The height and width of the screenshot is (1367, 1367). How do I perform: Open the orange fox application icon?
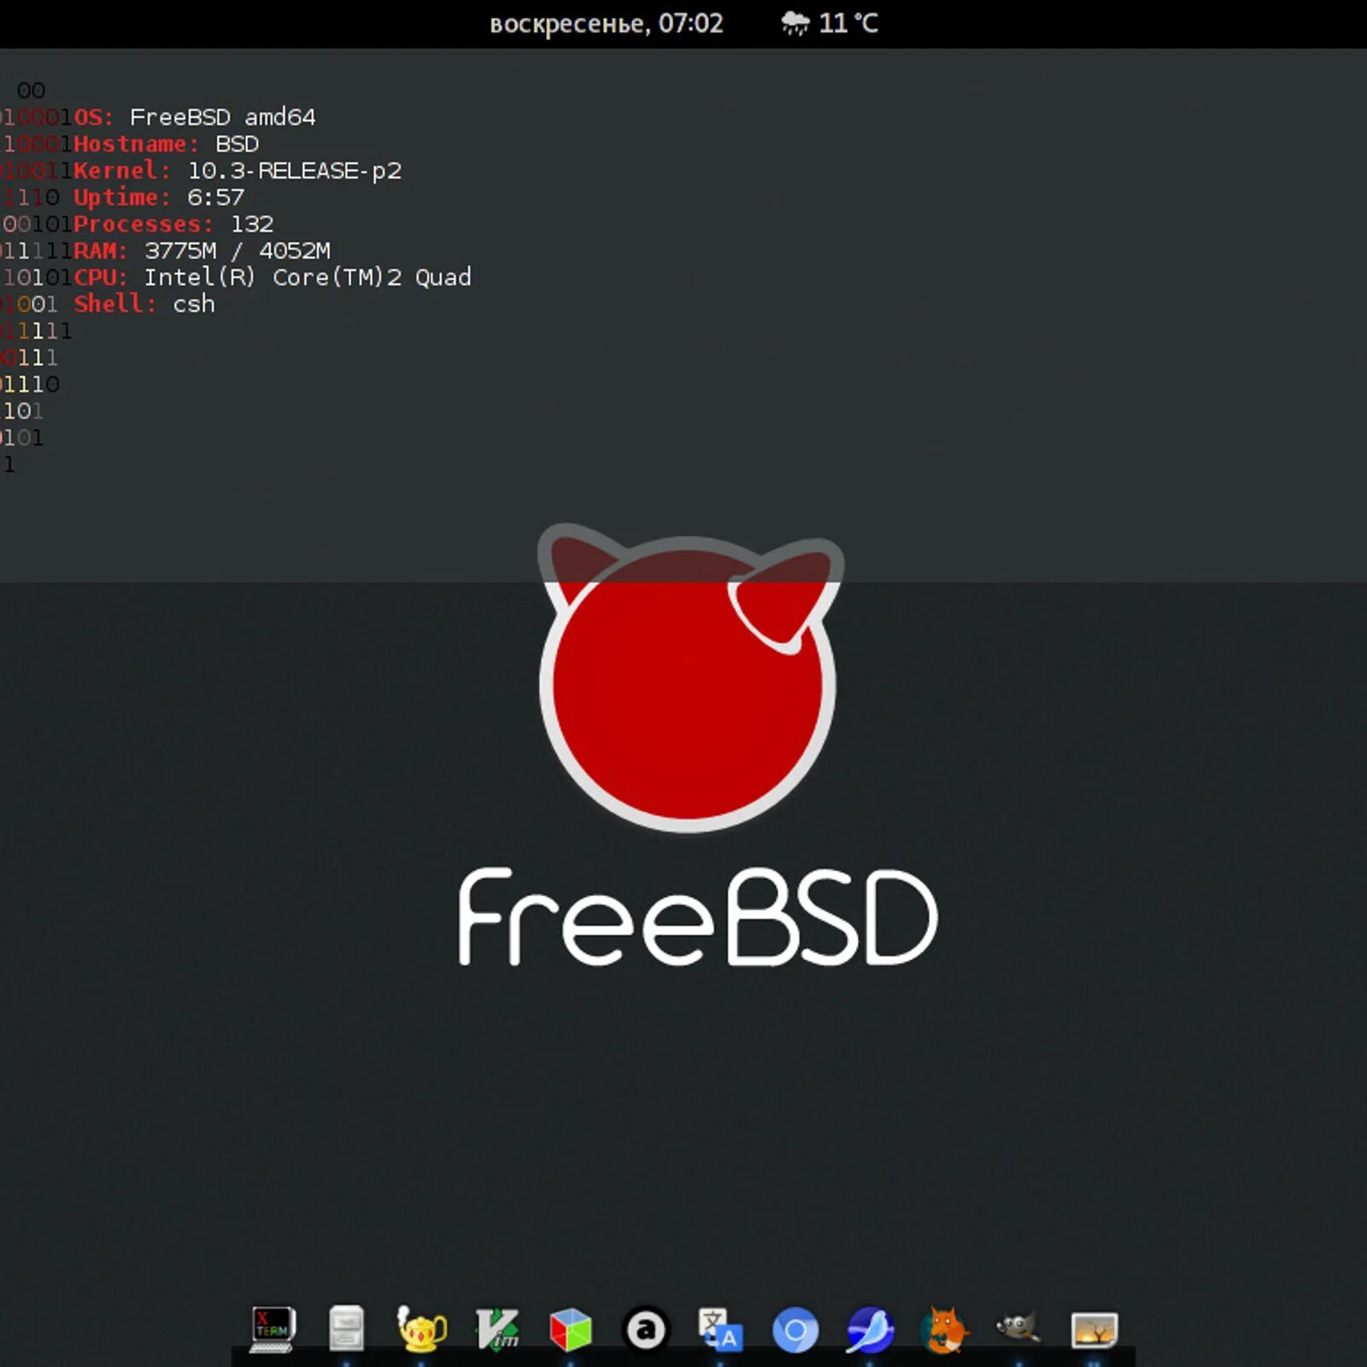click(944, 1330)
